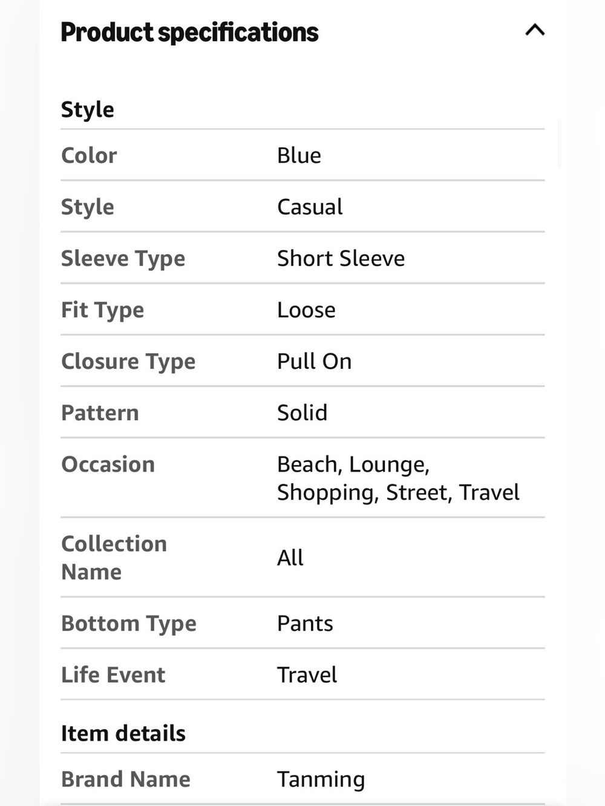Viewport: 605px width, 806px height.
Task: Select the Pull On value
Action: pyautogui.click(x=314, y=361)
